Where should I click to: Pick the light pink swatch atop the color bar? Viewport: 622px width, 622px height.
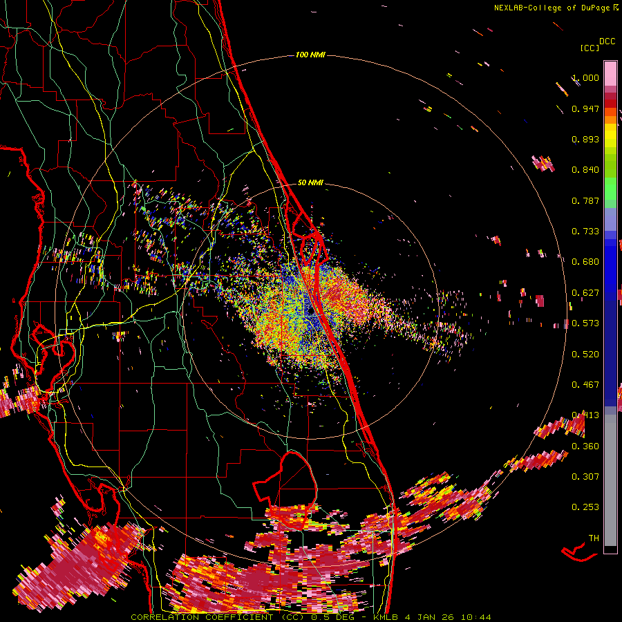pyautogui.click(x=610, y=73)
